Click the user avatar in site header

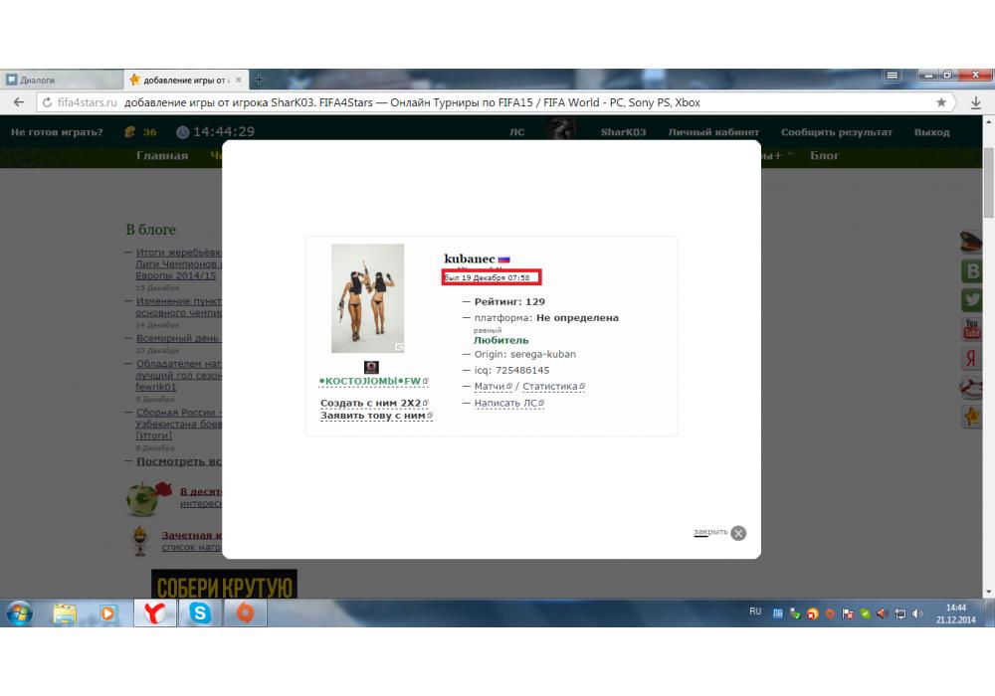tap(561, 128)
